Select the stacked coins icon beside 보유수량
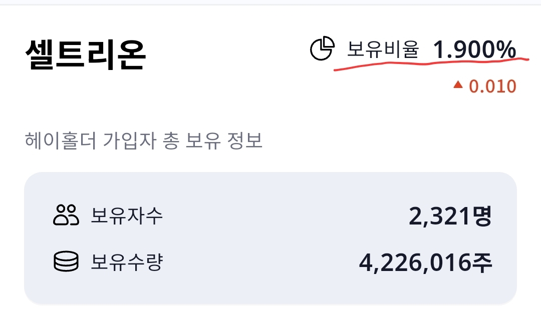 pos(66,261)
